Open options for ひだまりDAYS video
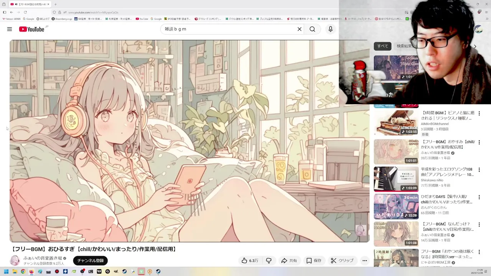Screen dimensions: 491x276 click(x=479, y=197)
